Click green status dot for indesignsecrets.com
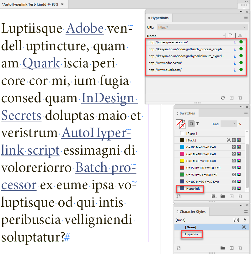 (x=241, y=42)
